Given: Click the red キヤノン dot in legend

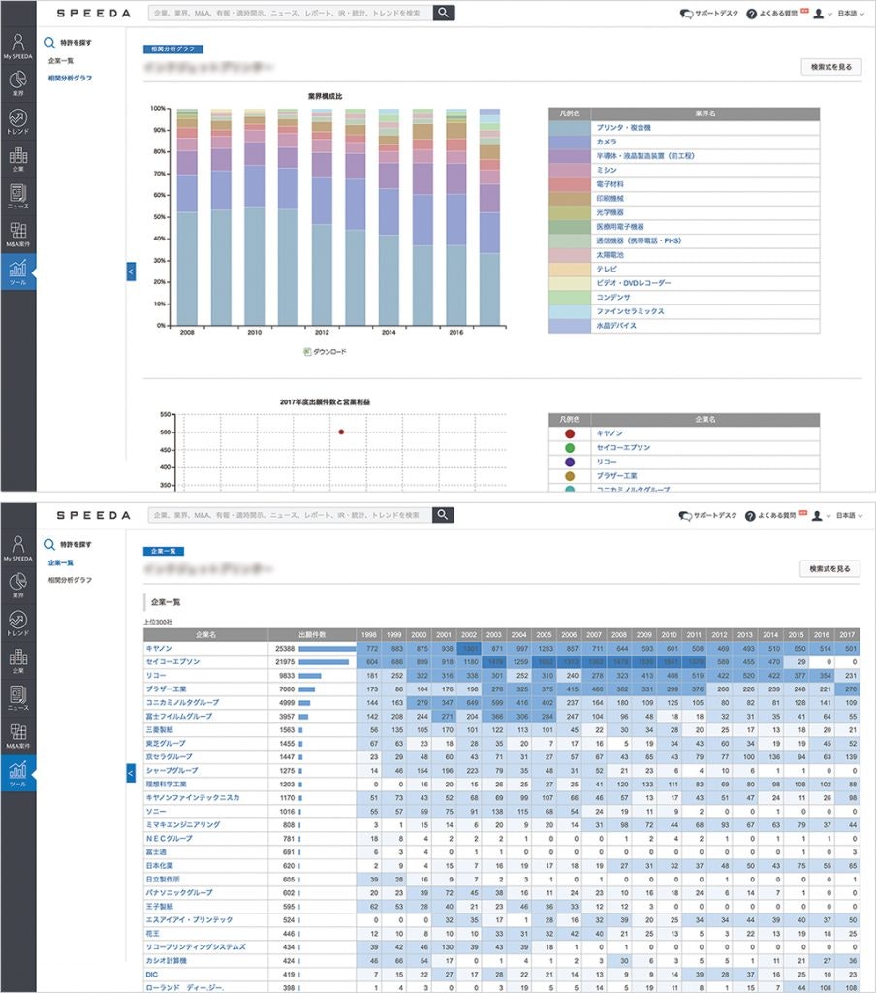Looking at the screenshot, I should (570, 433).
